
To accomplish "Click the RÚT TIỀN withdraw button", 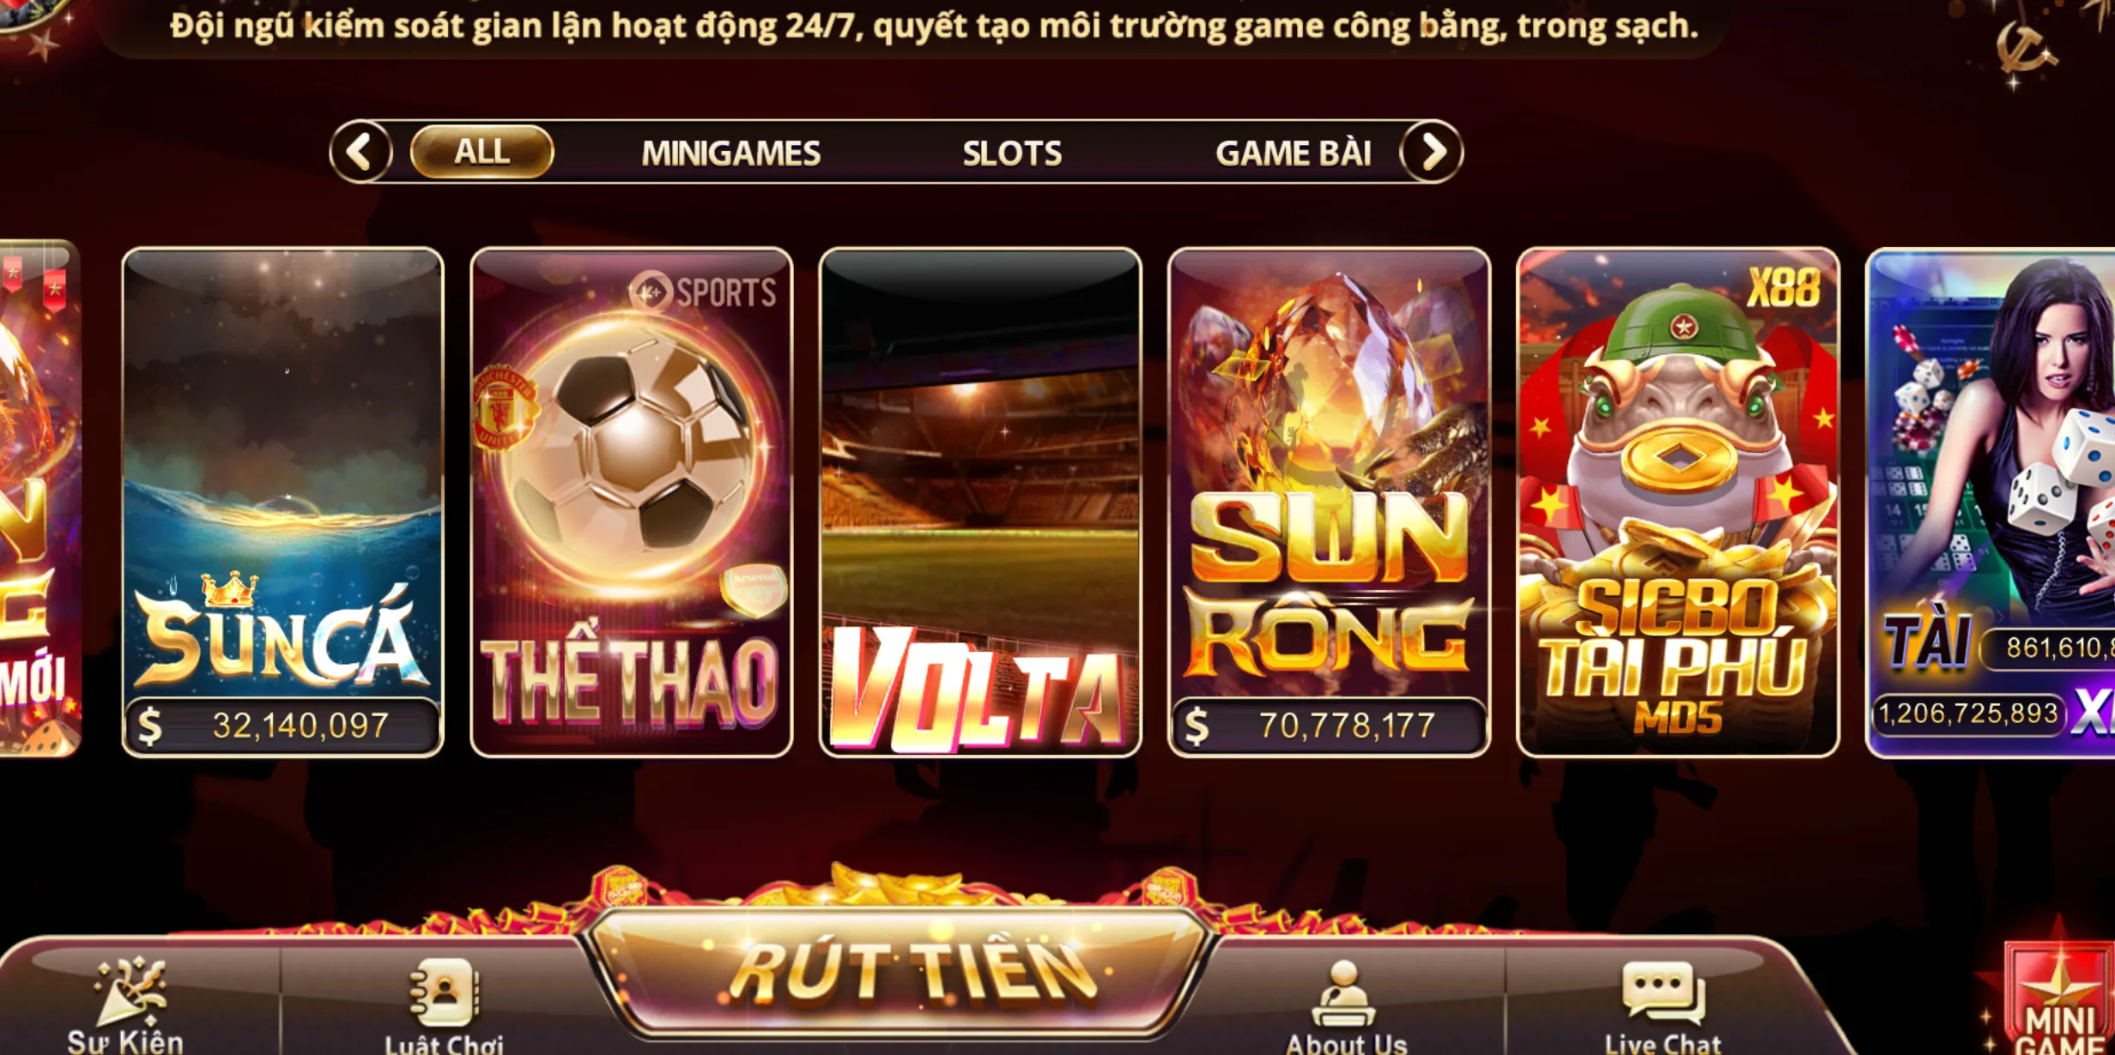I will 899,972.
